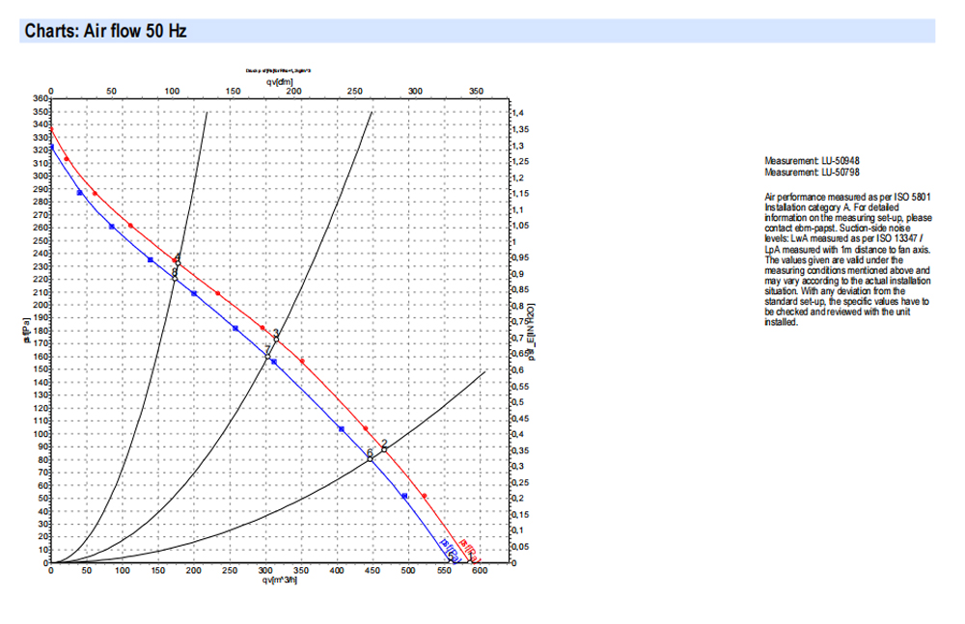
Task: Click operating point 4 on the red curve
Action: [178, 263]
